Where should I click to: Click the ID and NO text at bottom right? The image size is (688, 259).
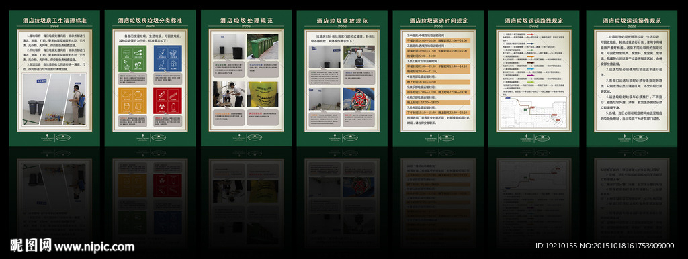605,246
